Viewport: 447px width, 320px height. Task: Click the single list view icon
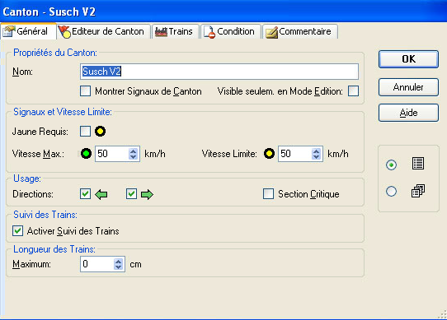418,164
